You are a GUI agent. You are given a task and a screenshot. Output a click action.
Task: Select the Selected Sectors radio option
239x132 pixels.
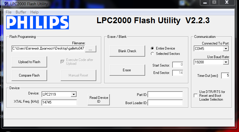click(x=152, y=54)
